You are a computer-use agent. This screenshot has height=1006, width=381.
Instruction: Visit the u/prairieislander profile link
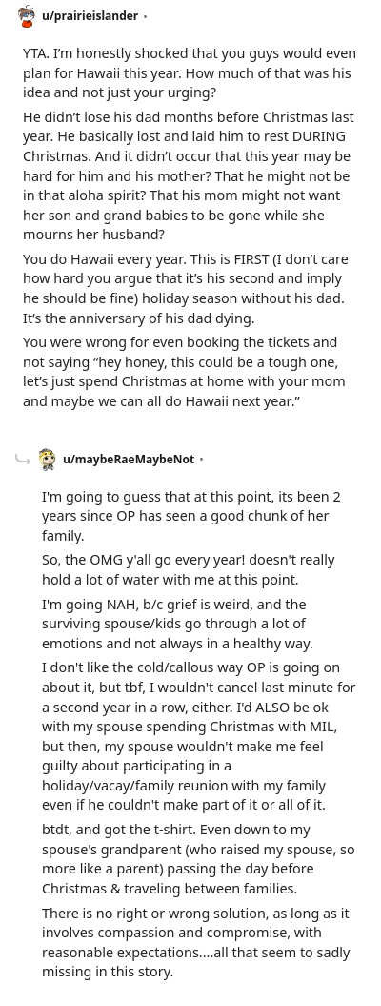click(x=90, y=16)
